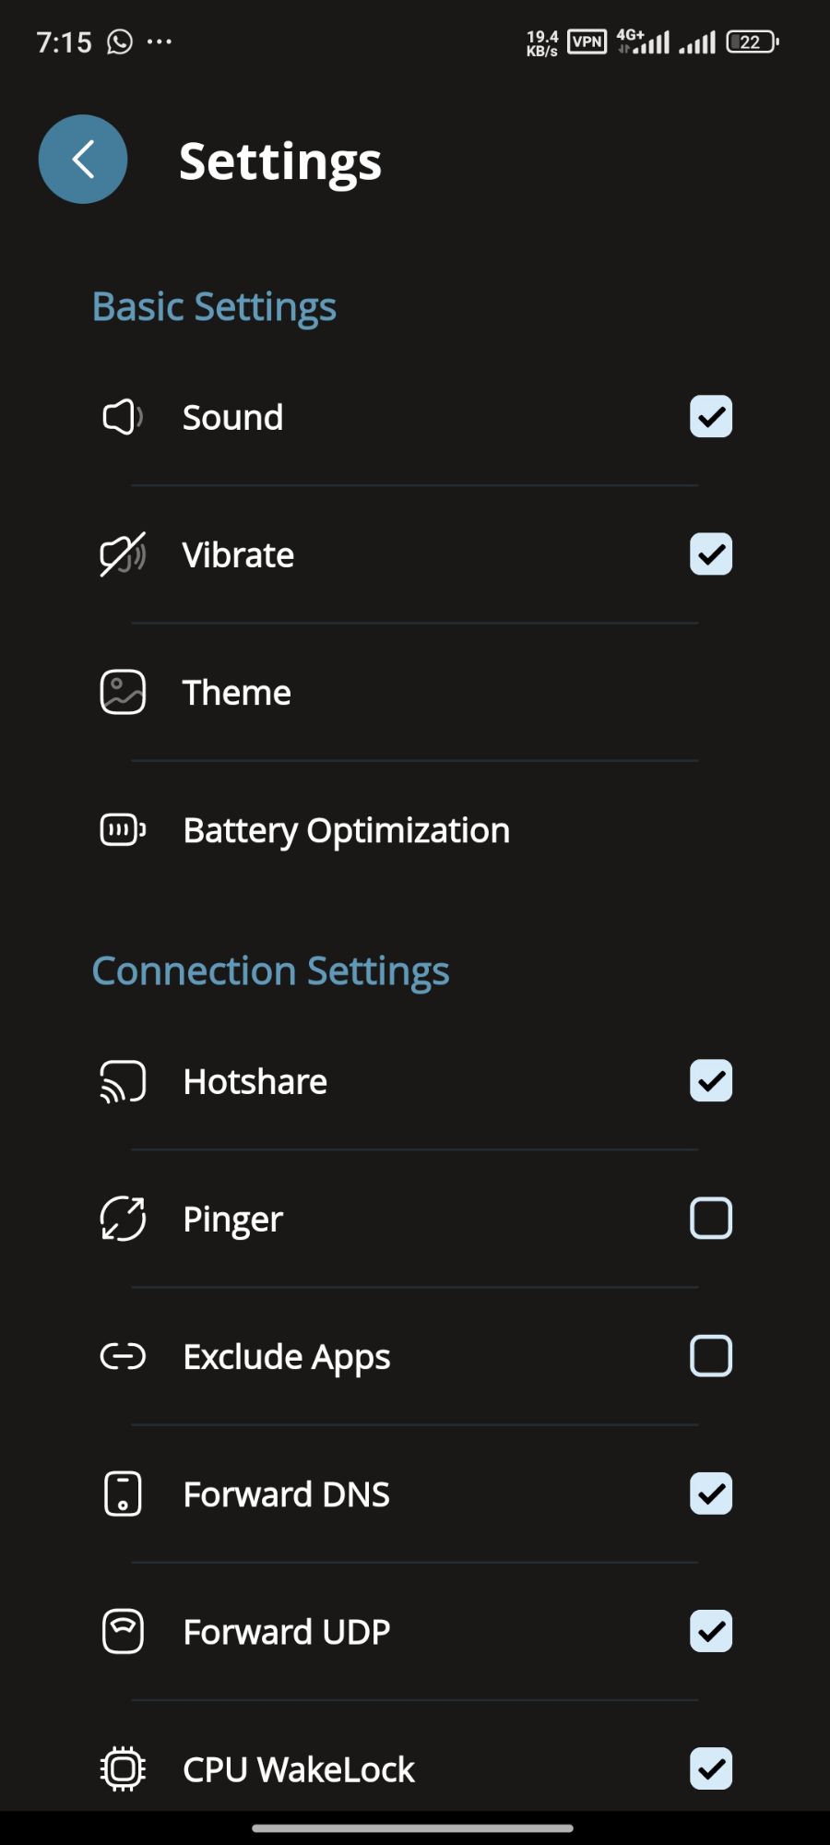The image size is (830, 1845).
Task: Tap the Theme picture icon
Action: [x=123, y=692]
